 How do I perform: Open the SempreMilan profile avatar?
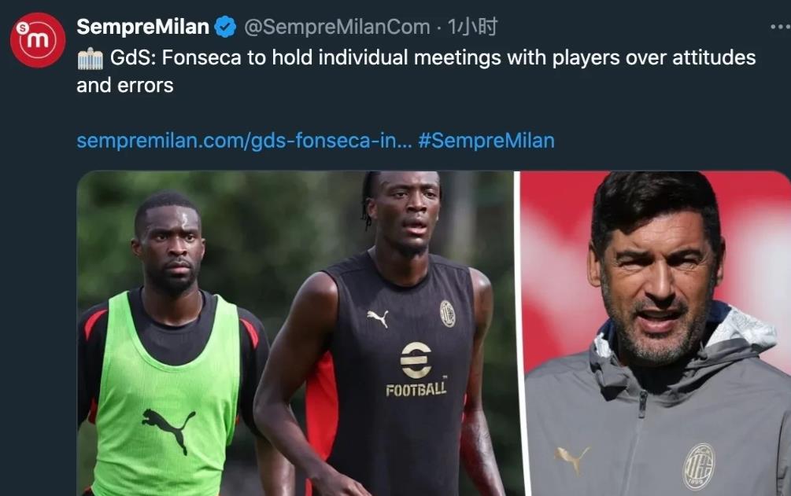[x=38, y=40]
